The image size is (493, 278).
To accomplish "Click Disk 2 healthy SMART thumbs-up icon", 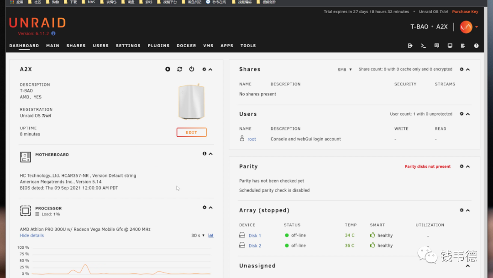I will (372, 245).
